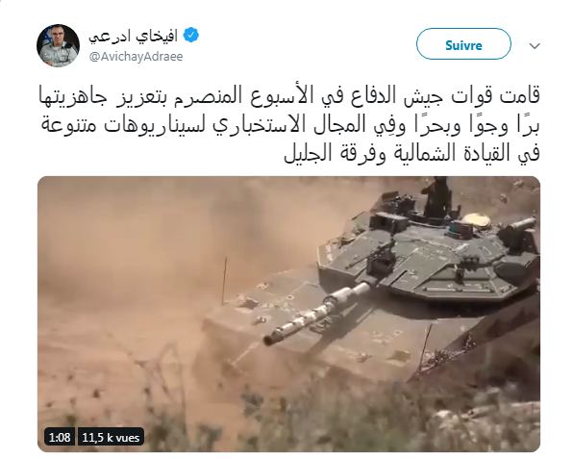
Task: Open the profile avatar of Avichay Adraee
Action: coord(58,46)
